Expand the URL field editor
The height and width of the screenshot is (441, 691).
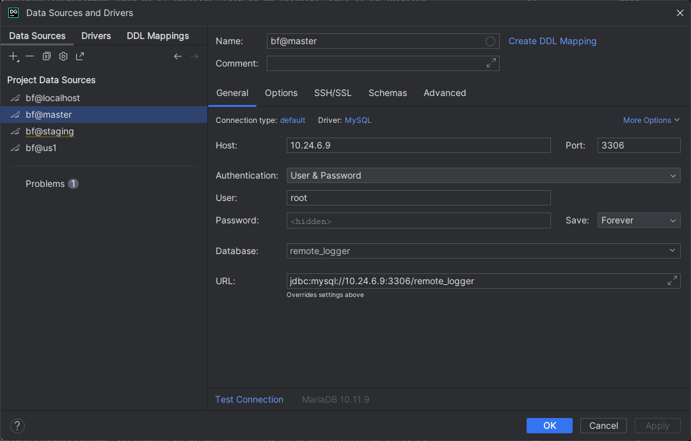[672, 280]
